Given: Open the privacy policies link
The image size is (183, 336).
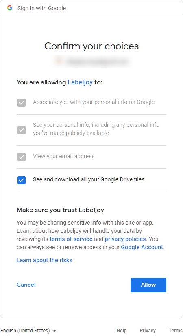Looking at the screenshot, I should [125, 239].
